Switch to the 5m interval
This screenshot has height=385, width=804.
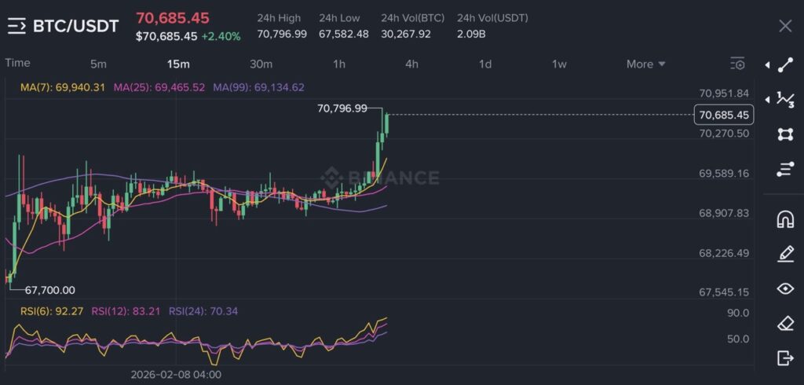click(x=98, y=64)
